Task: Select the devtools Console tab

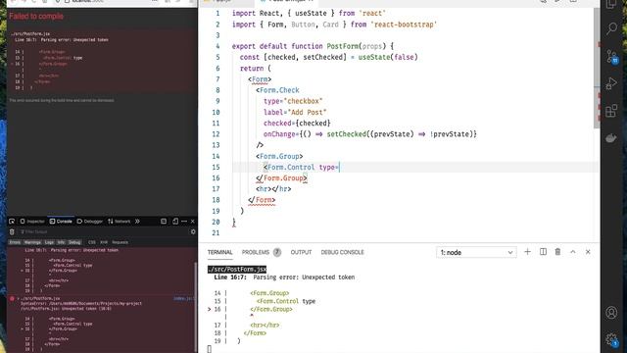Action: point(61,222)
